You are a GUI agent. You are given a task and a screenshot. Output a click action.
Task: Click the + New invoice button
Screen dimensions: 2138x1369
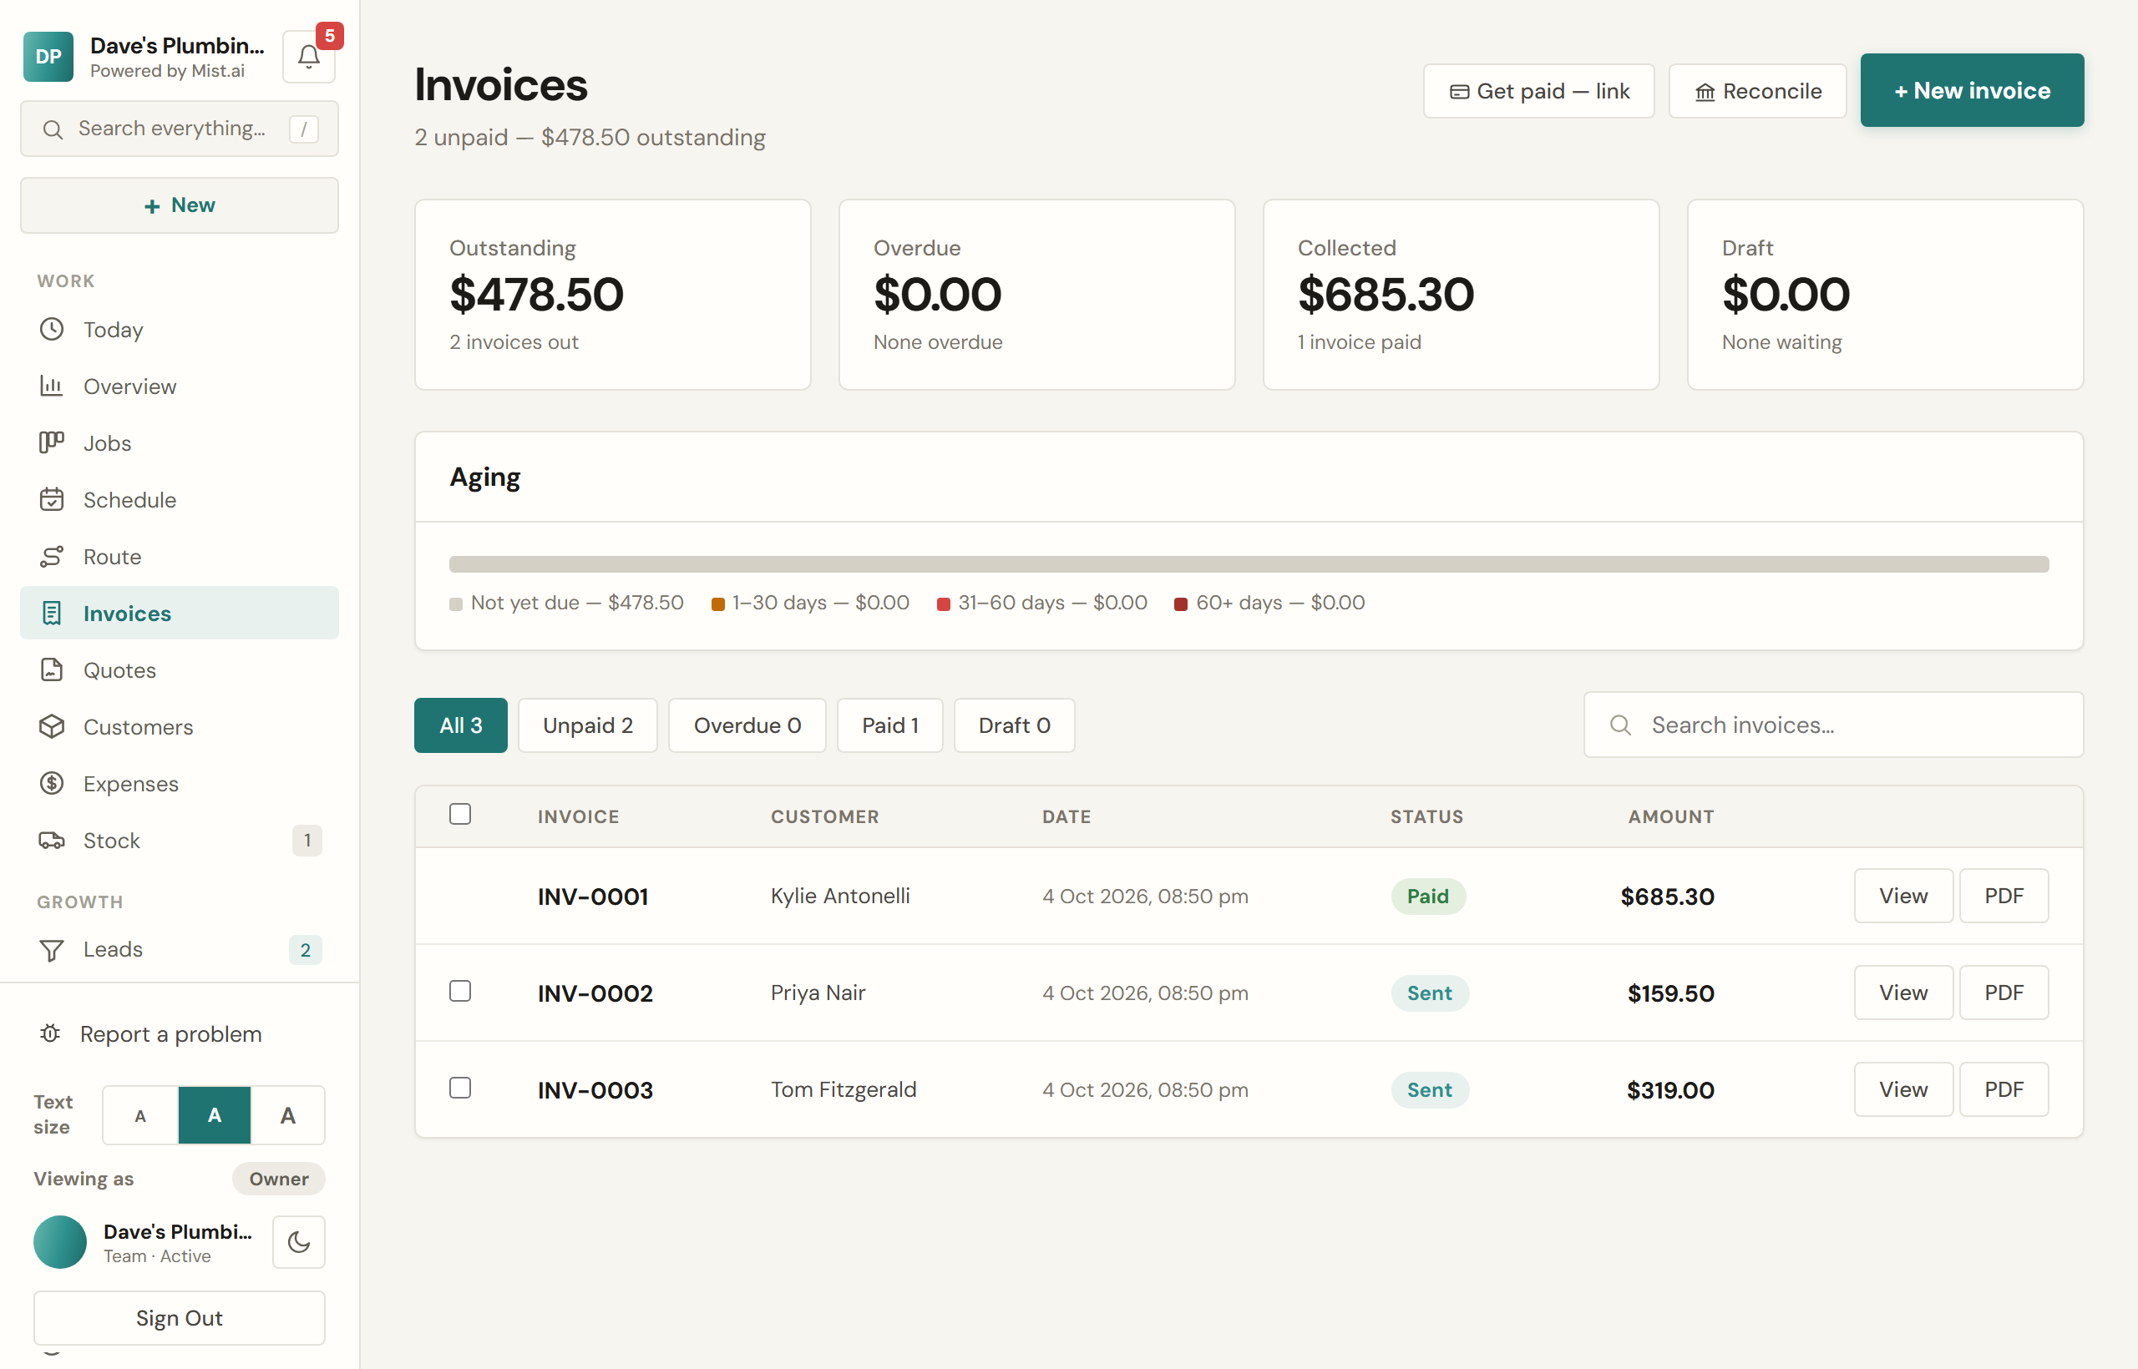click(x=1972, y=91)
